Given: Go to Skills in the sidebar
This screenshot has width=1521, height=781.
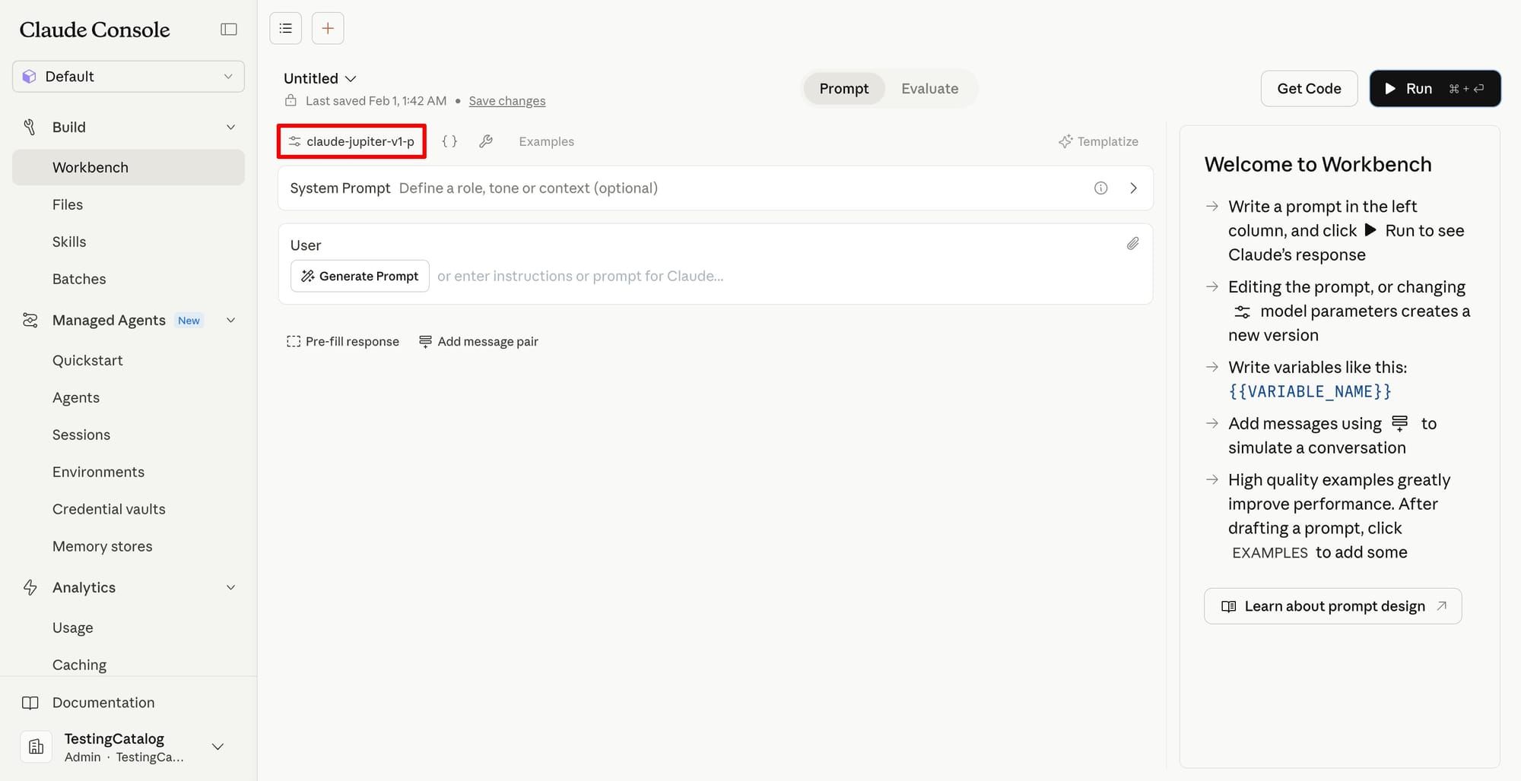Looking at the screenshot, I should click(69, 242).
